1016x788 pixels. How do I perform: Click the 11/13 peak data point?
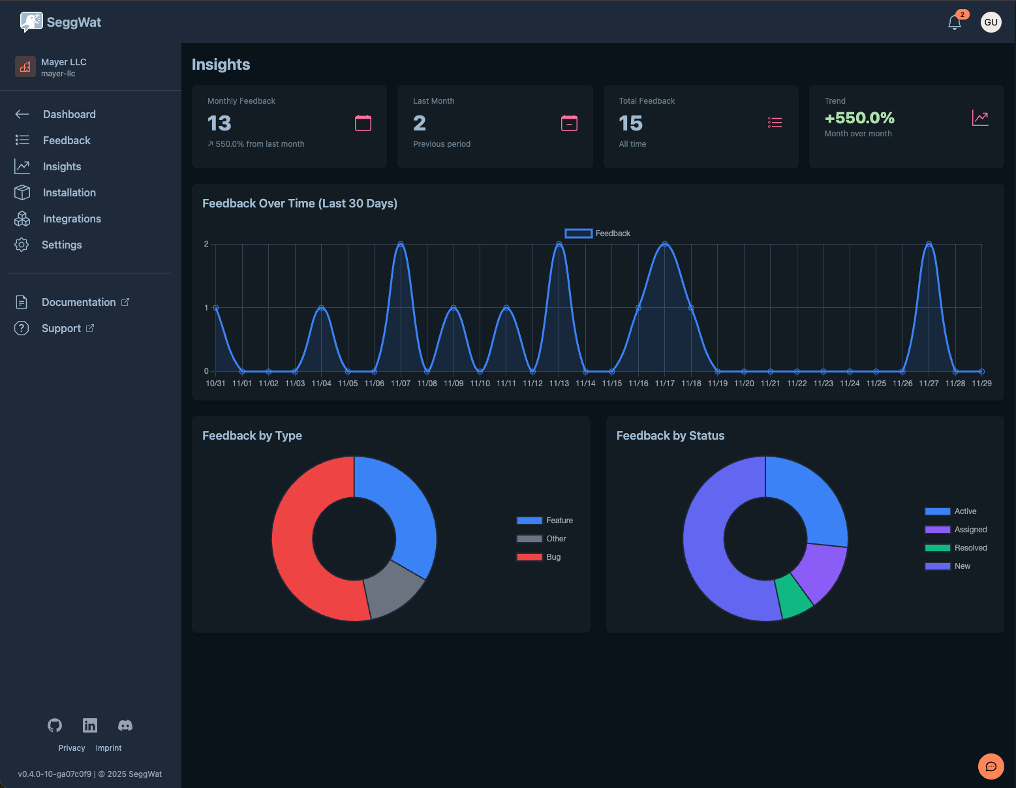point(559,244)
